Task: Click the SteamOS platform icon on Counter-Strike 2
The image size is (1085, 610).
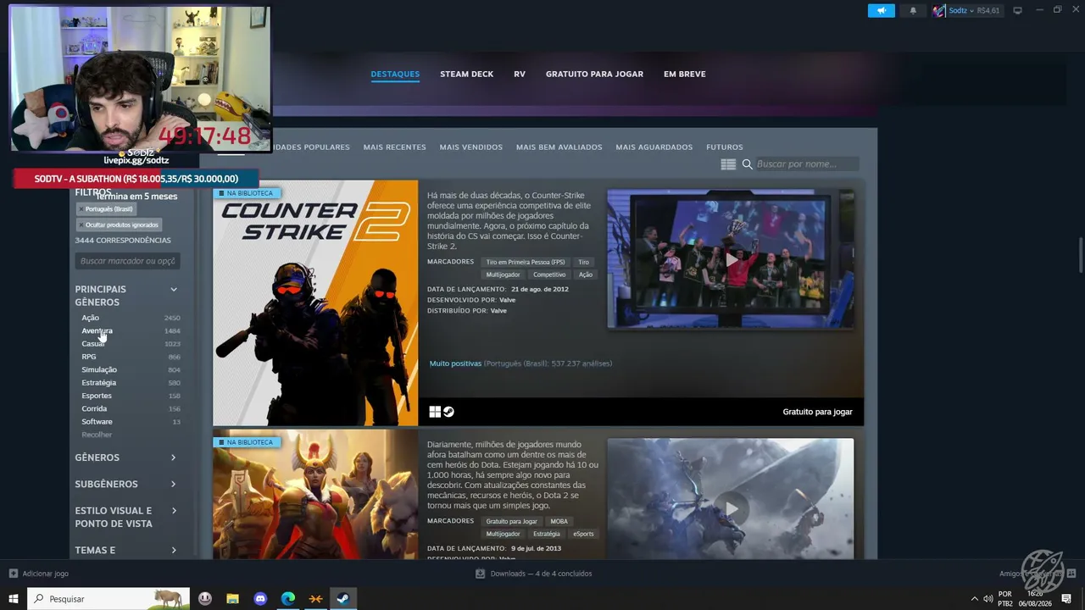Action: pyautogui.click(x=448, y=412)
